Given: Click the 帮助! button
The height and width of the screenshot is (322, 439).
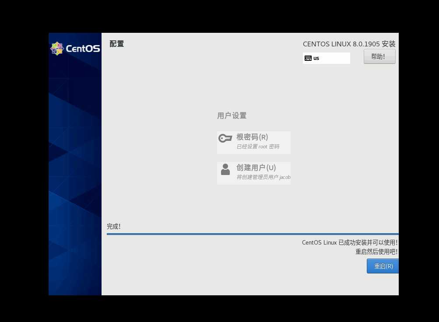Looking at the screenshot, I should point(379,56).
